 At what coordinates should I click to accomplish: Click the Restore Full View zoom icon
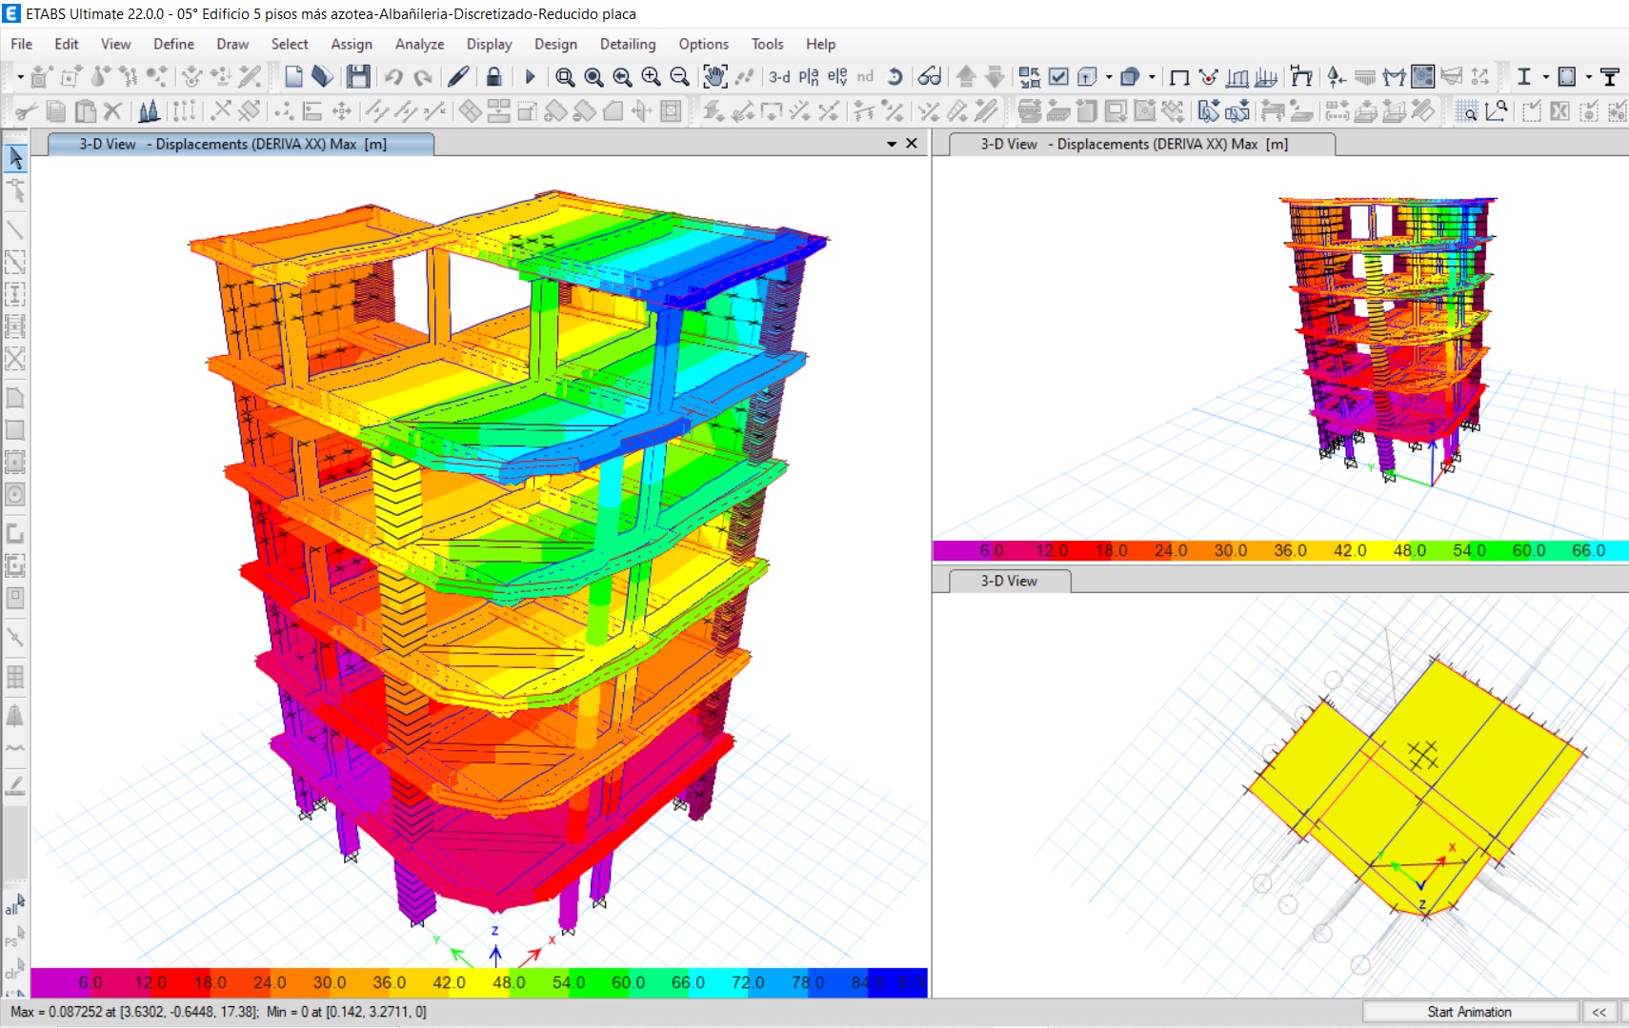[x=593, y=77]
